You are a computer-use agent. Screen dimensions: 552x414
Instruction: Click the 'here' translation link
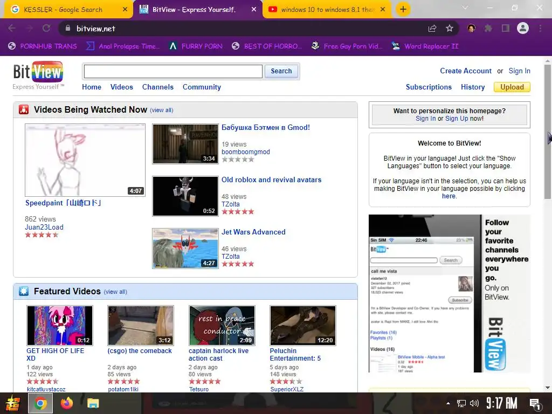coord(448,196)
